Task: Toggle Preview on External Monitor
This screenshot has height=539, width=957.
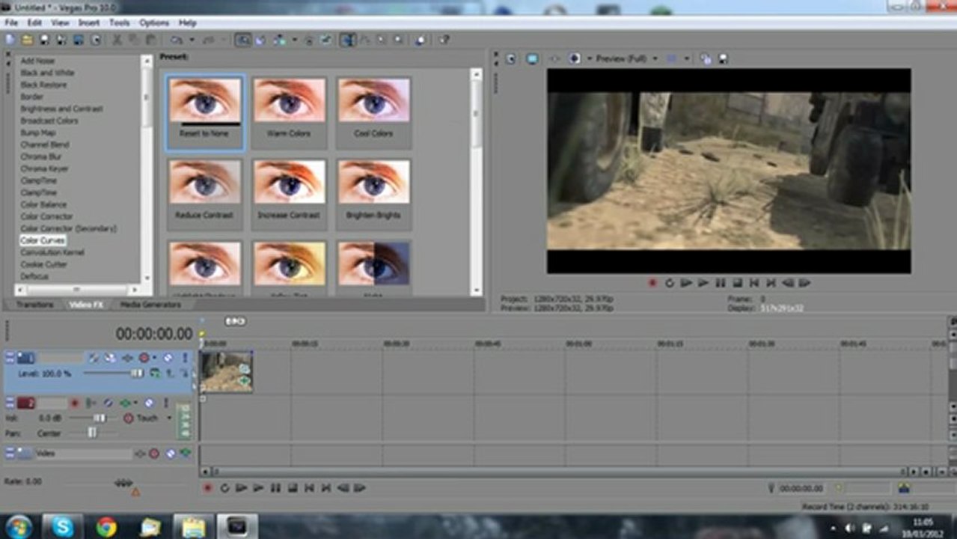Action: pos(532,58)
